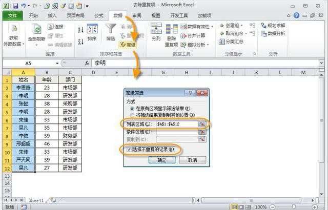
Task: Select Page Layout view icon in status bar
Action: pyautogui.click(x=241, y=207)
